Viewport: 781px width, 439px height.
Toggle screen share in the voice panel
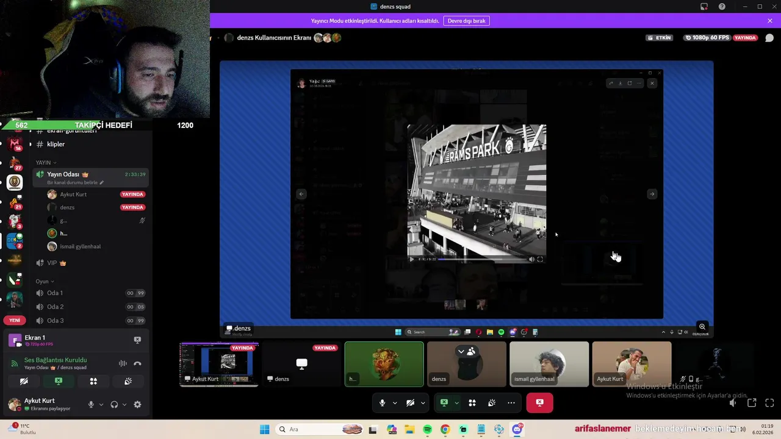[x=59, y=381]
